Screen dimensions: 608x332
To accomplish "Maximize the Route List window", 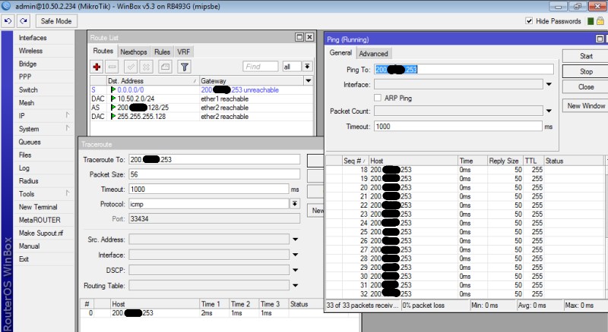I will pos(299,37).
